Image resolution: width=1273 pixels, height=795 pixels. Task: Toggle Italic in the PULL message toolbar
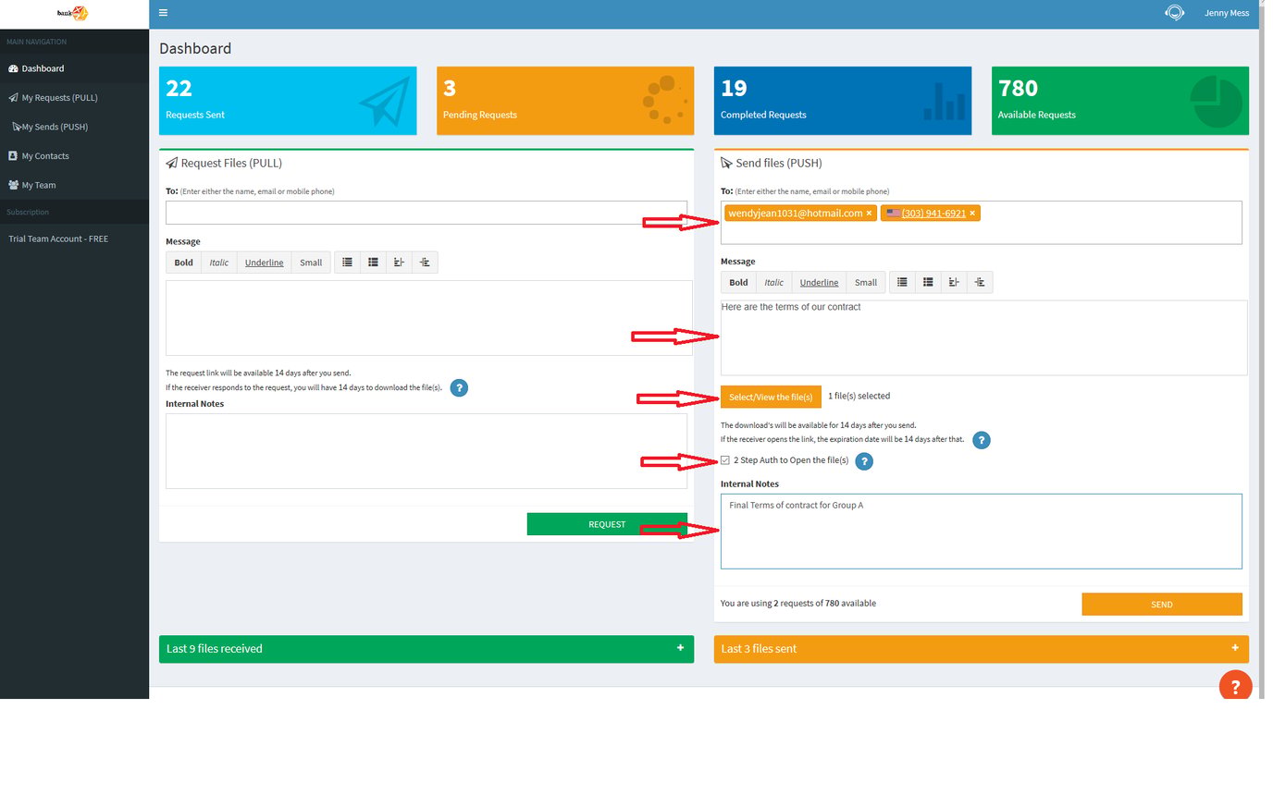pos(218,263)
